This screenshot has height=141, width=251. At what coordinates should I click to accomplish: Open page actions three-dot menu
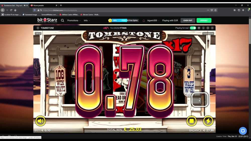point(208,10)
